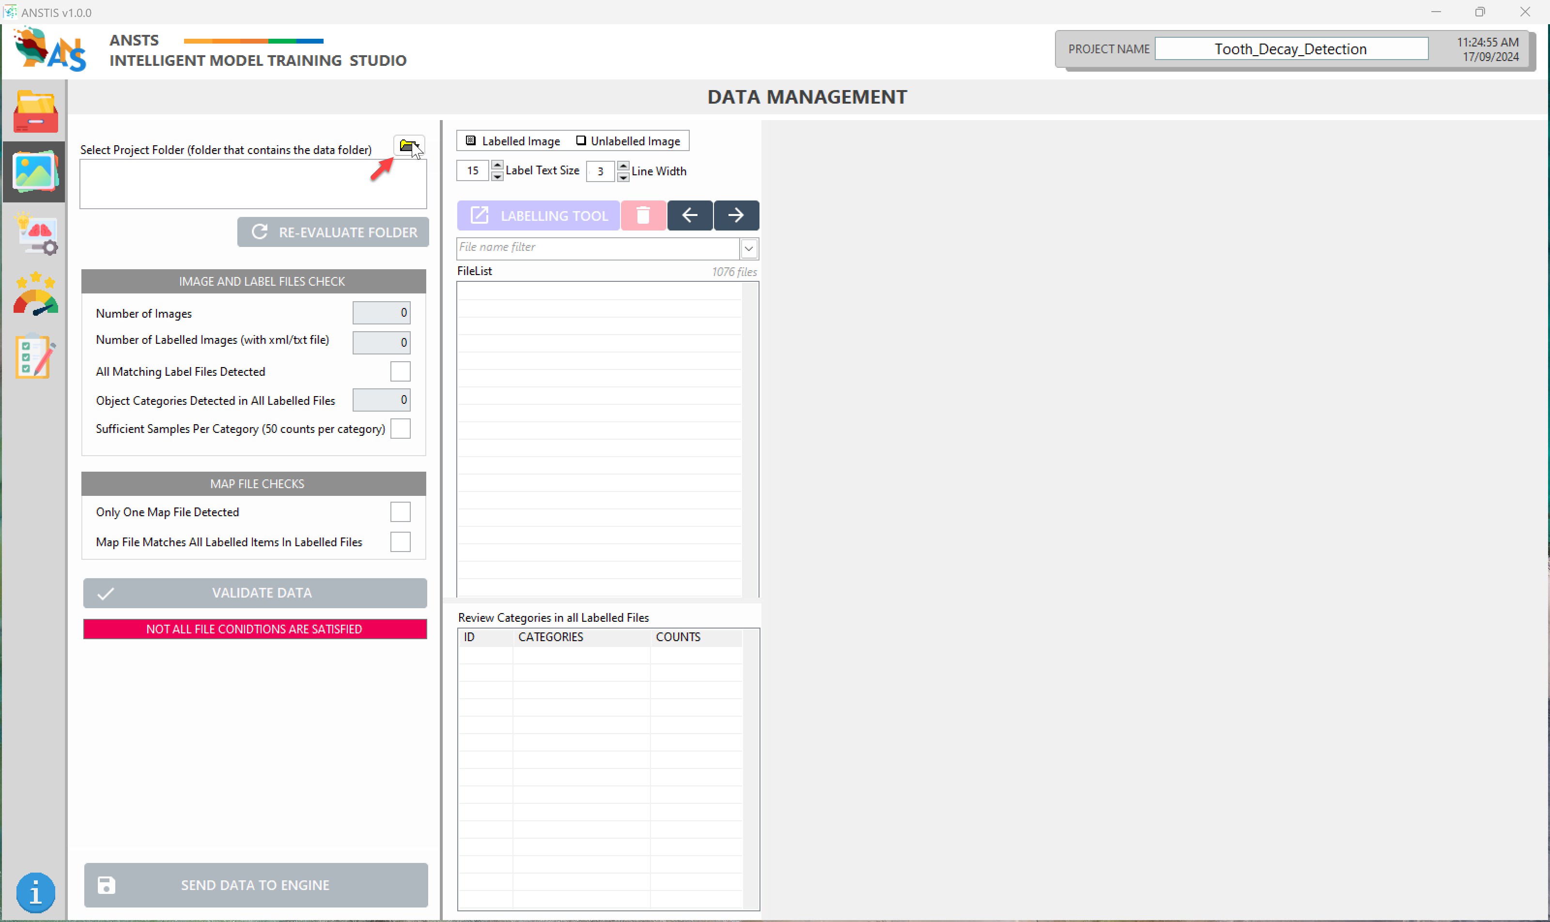
Task: Go to next image with right arrow
Action: coord(736,215)
